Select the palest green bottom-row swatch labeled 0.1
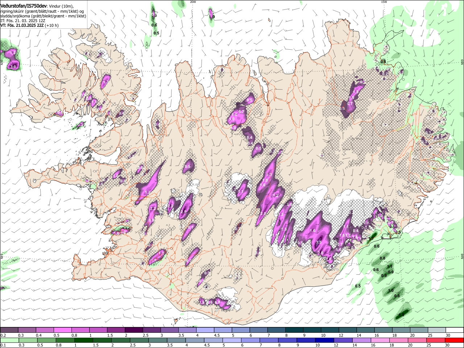The image size is (464, 348). (9, 340)
